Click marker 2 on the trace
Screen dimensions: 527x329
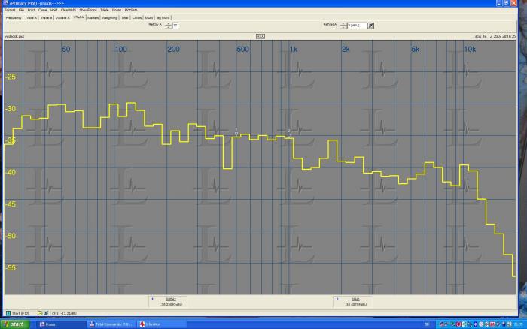click(x=289, y=133)
